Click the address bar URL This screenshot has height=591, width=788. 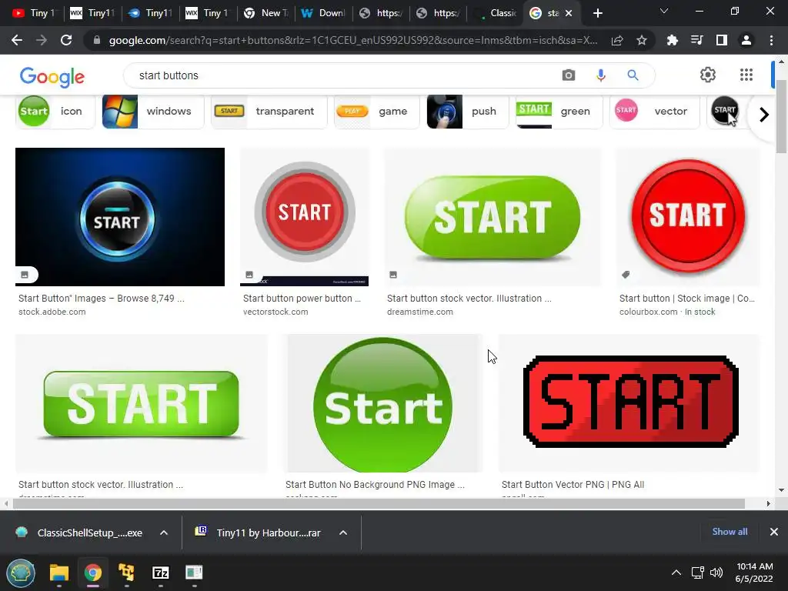coord(353,40)
